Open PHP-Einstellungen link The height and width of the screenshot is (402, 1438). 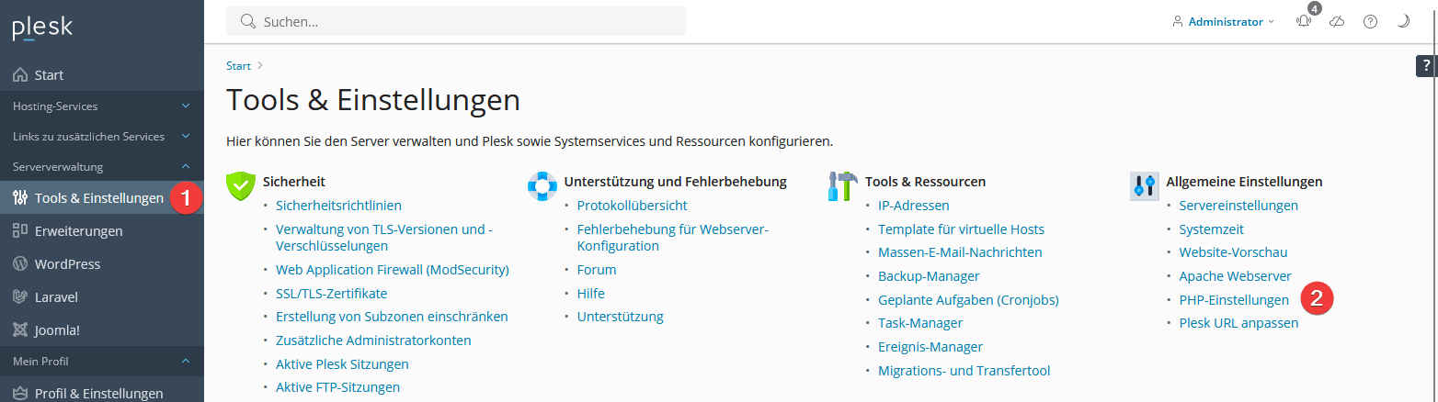[x=1235, y=300]
